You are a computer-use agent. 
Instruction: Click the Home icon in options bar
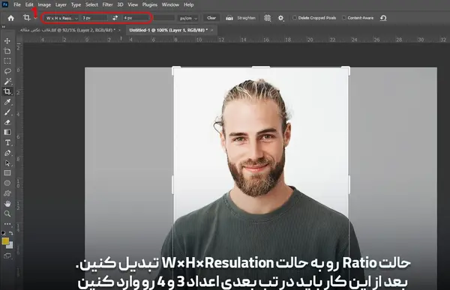click(11, 18)
